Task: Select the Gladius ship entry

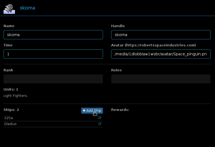Action: coord(10,124)
